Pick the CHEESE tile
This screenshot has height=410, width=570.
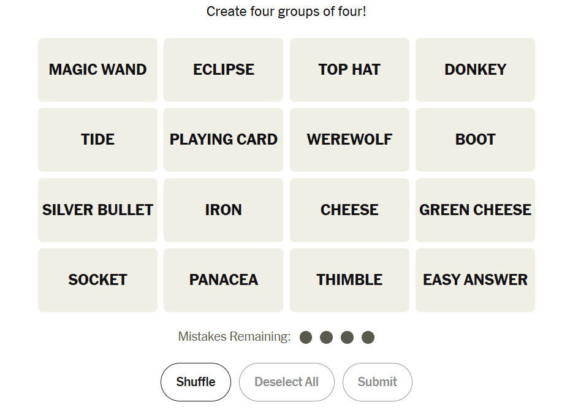[349, 210]
